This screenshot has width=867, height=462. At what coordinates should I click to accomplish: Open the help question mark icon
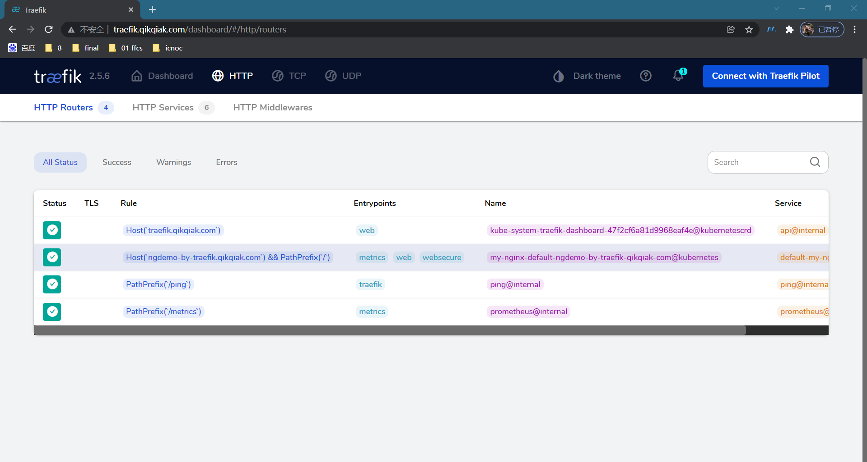point(646,76)
